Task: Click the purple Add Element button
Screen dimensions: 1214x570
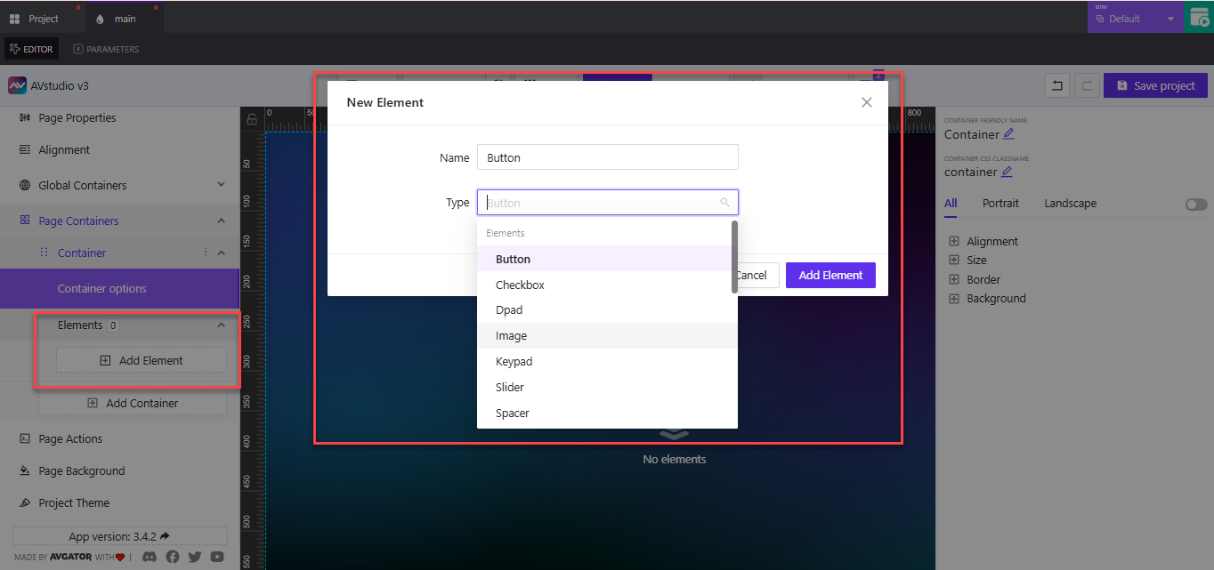Action: pyautogui.click(x=830, y=275)
